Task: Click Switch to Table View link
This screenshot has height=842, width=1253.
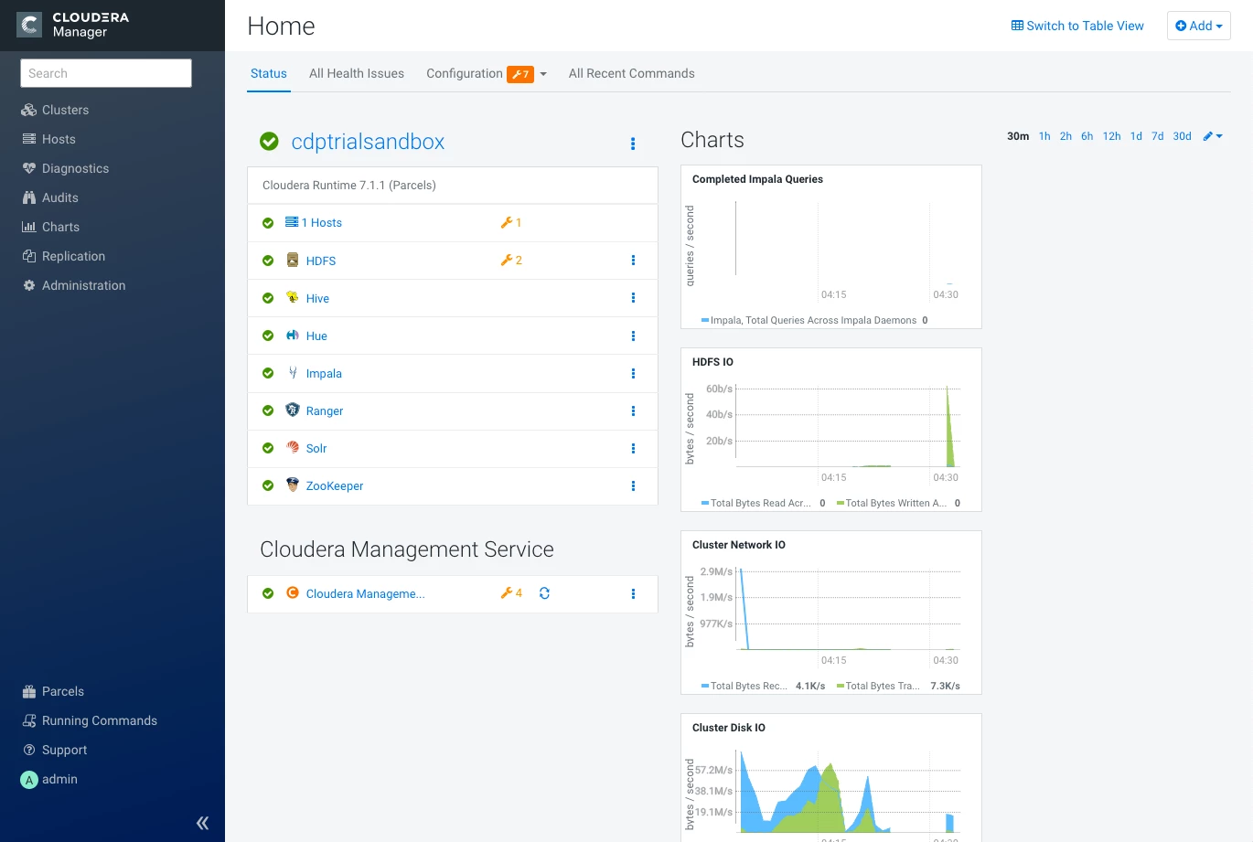Action: (x=1077, y=26)
